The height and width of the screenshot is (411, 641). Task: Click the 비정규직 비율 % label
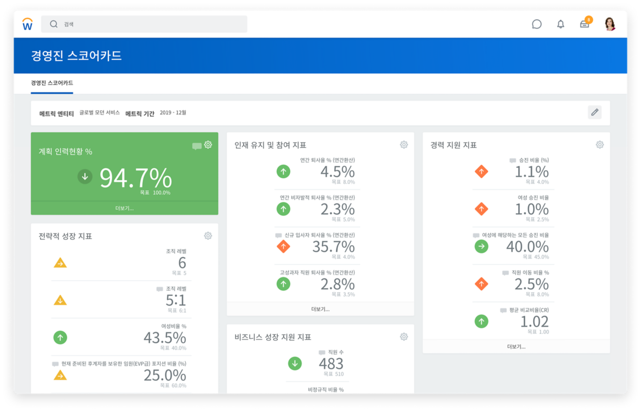[x=326, y=389]
